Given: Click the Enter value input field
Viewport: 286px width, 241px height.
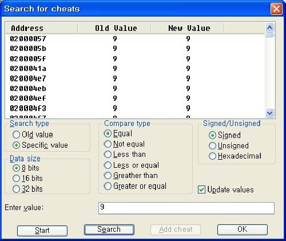Looking at the screenshot, I should point(186,208).
